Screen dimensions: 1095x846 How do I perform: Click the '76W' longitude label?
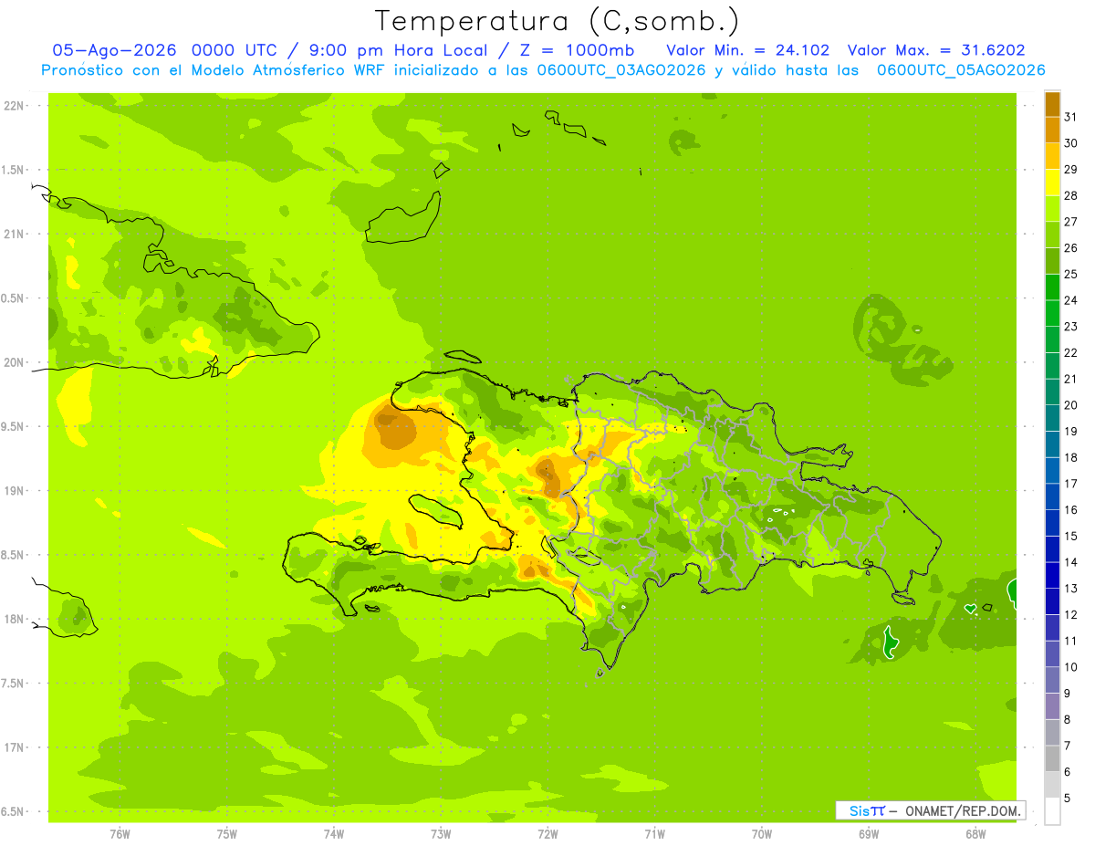pos(120,834)
